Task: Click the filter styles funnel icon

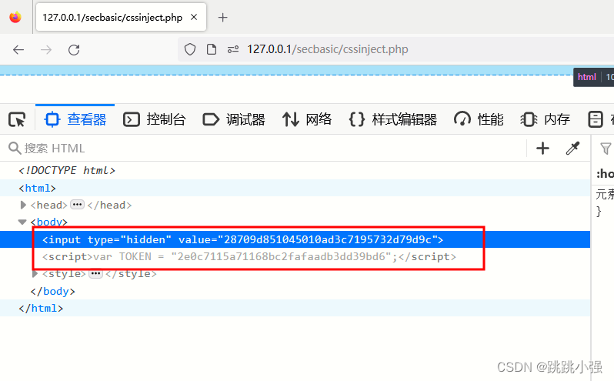Action: (606, 149)
